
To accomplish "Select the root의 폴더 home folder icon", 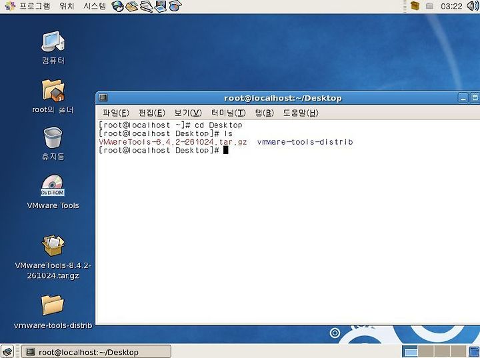I will pos(53,96).
